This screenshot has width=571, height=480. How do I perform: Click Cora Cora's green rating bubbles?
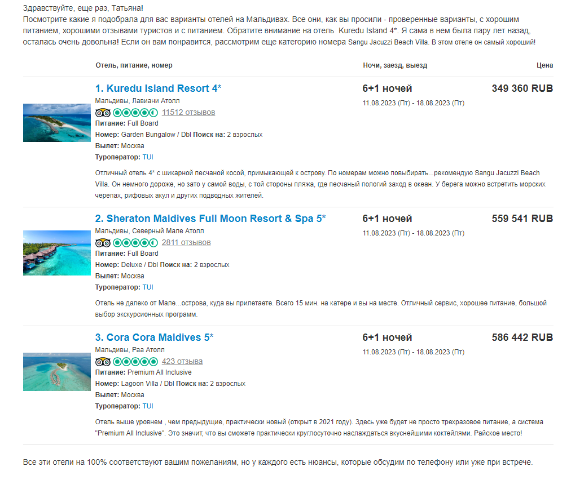coord(135,362)
